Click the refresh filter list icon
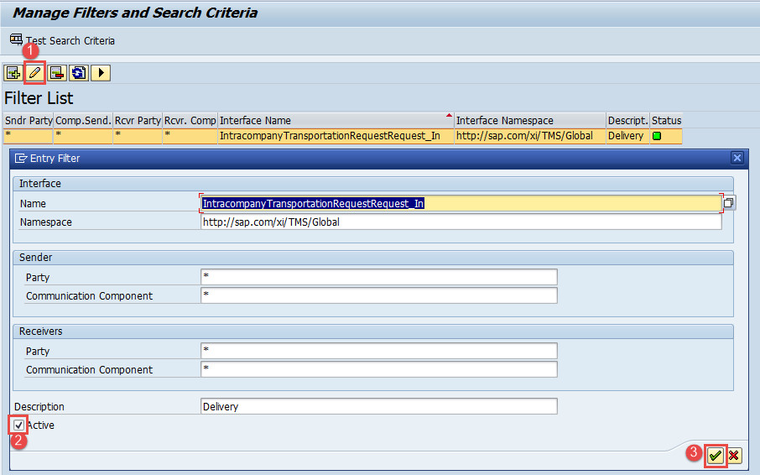This screenshot has width=760, height=475. (79, 73)
